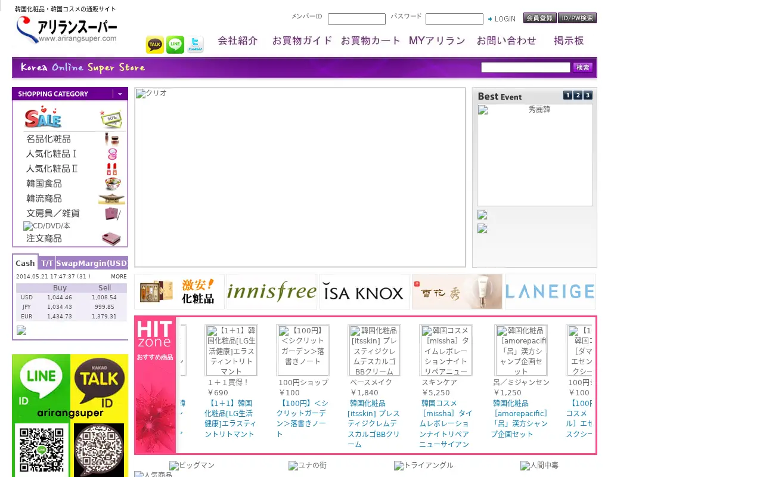
Task: Switch to the SwapMargin(USD) tab
Action: pos(92,263)
